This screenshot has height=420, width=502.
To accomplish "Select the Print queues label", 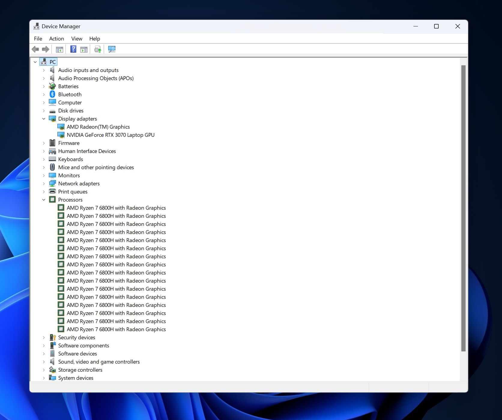I will [x=73, y=191].
